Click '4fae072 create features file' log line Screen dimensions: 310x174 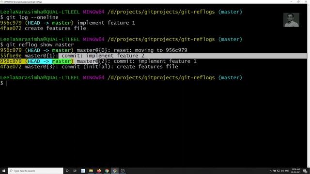point(43,28)
